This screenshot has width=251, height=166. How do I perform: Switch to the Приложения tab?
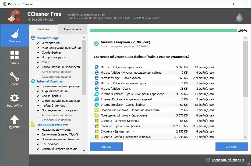coord(73,29)
